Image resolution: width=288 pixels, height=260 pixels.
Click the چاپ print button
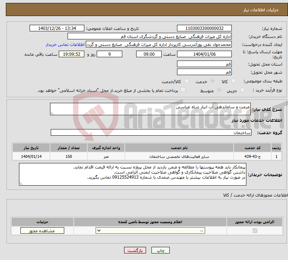pos(161,250)
